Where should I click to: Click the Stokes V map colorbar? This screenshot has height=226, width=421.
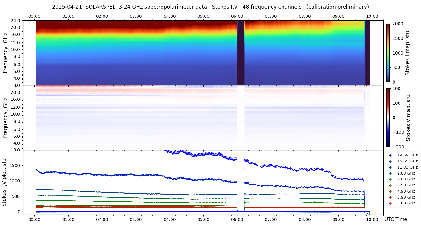click(388, 117)
